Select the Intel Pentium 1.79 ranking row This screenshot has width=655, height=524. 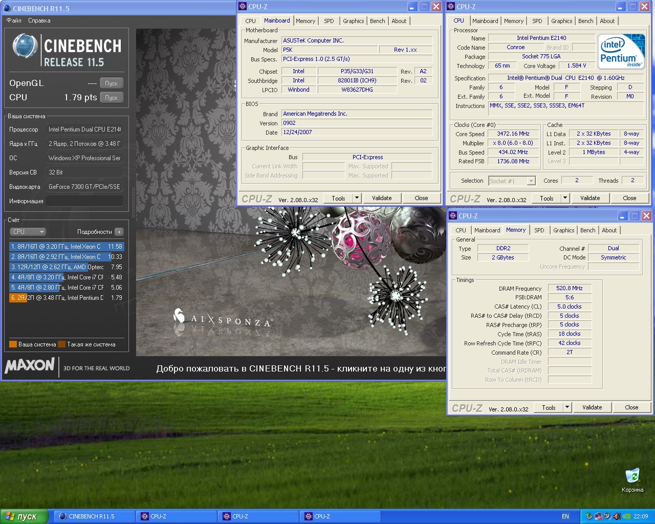[67, 298]
